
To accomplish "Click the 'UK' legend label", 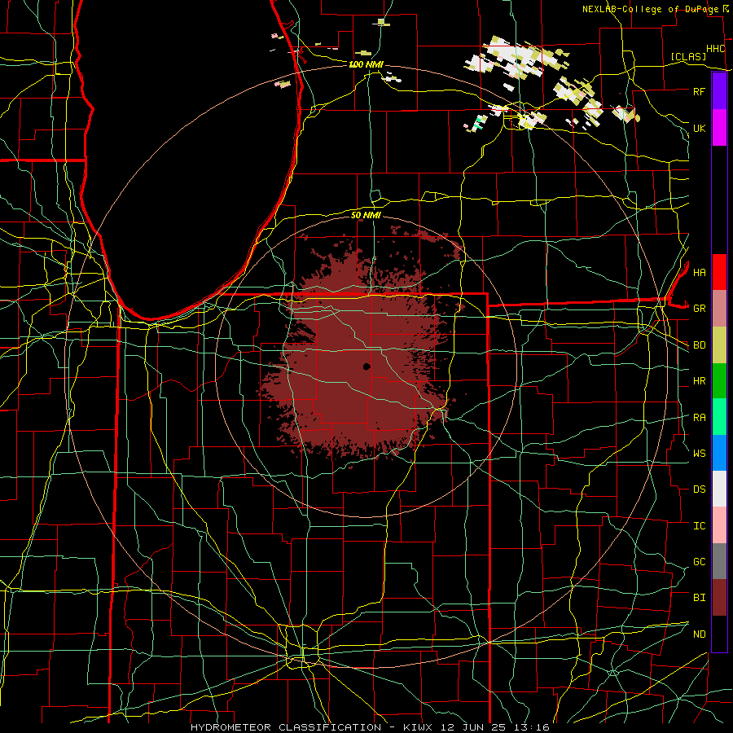I will [699, 128].
